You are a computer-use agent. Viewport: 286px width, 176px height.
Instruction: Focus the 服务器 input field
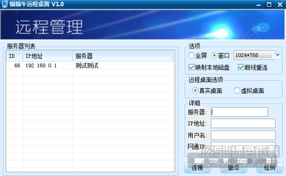click(239, 112)
